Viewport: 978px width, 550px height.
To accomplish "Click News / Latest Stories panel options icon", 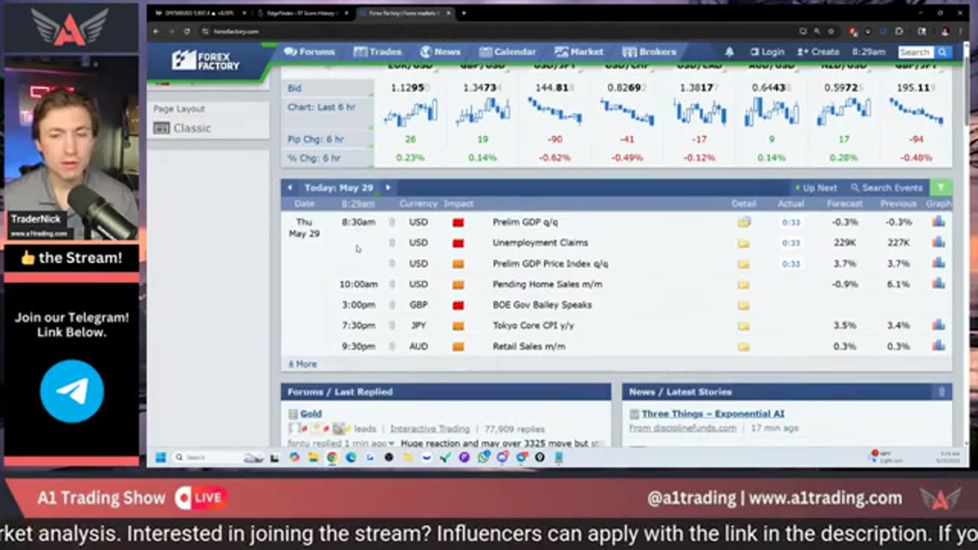I will 941,392.
